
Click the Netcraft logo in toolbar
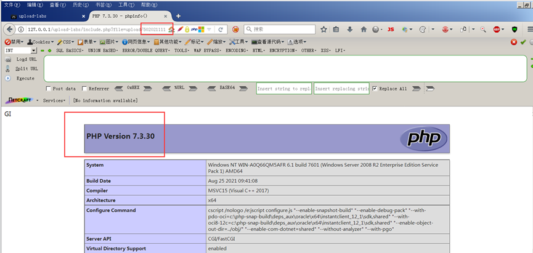coord(19,100)
